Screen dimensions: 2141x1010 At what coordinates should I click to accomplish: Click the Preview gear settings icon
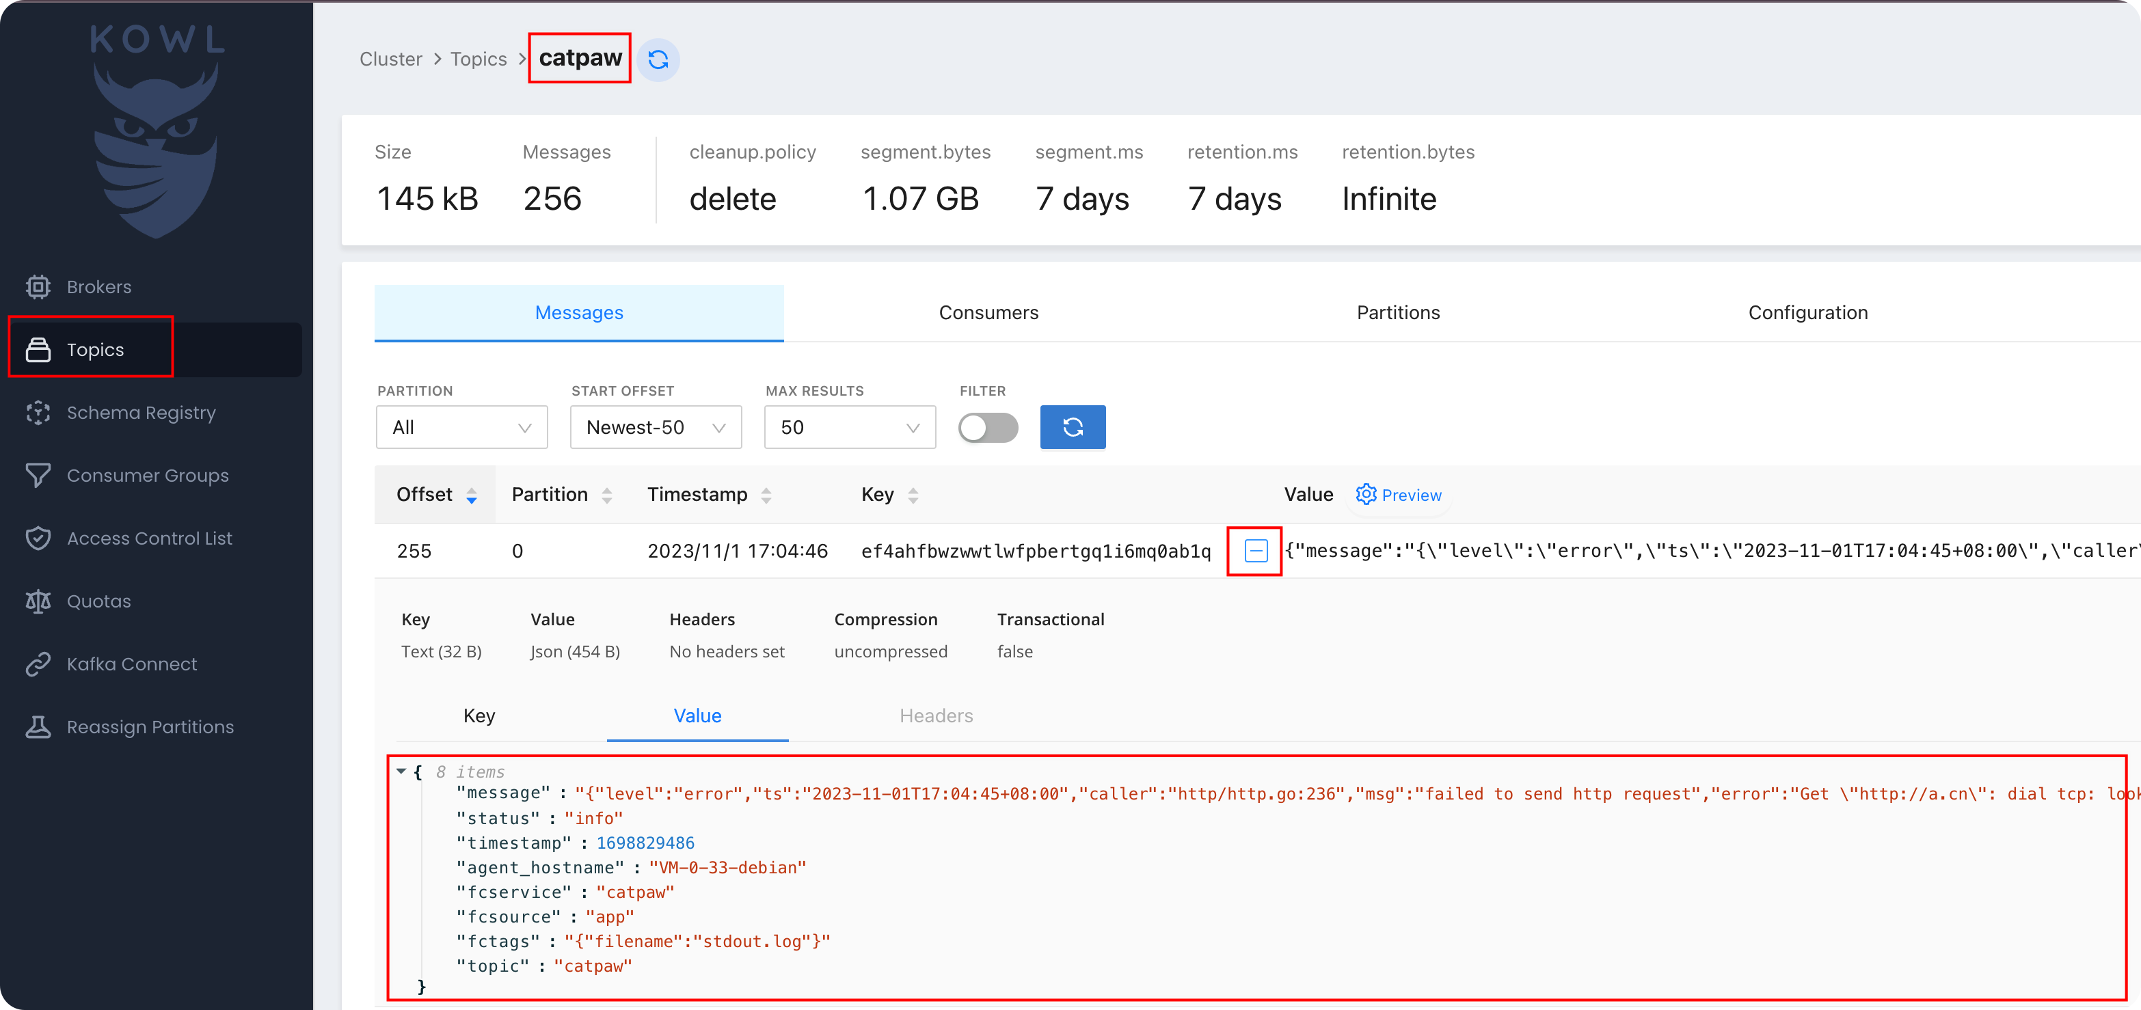[1366, 494]
